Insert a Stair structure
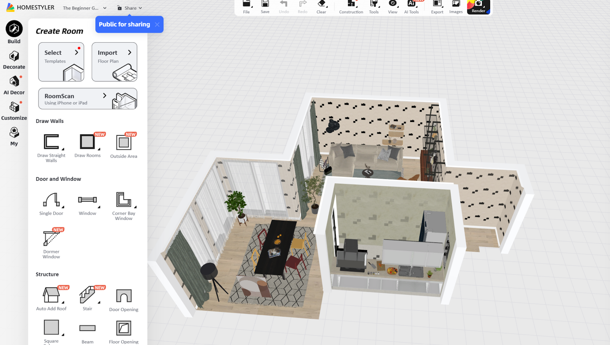The width and height of the screenshot is (610, 345). pyautogui.click(x=88, y=299)
